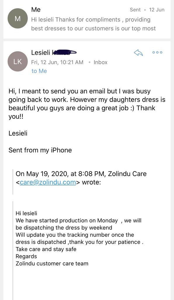This screenshot has height=300, width=174.
Task: Tap the "Take care and stay safe" line
Action: pyautogui.click(x=46, y=249)
